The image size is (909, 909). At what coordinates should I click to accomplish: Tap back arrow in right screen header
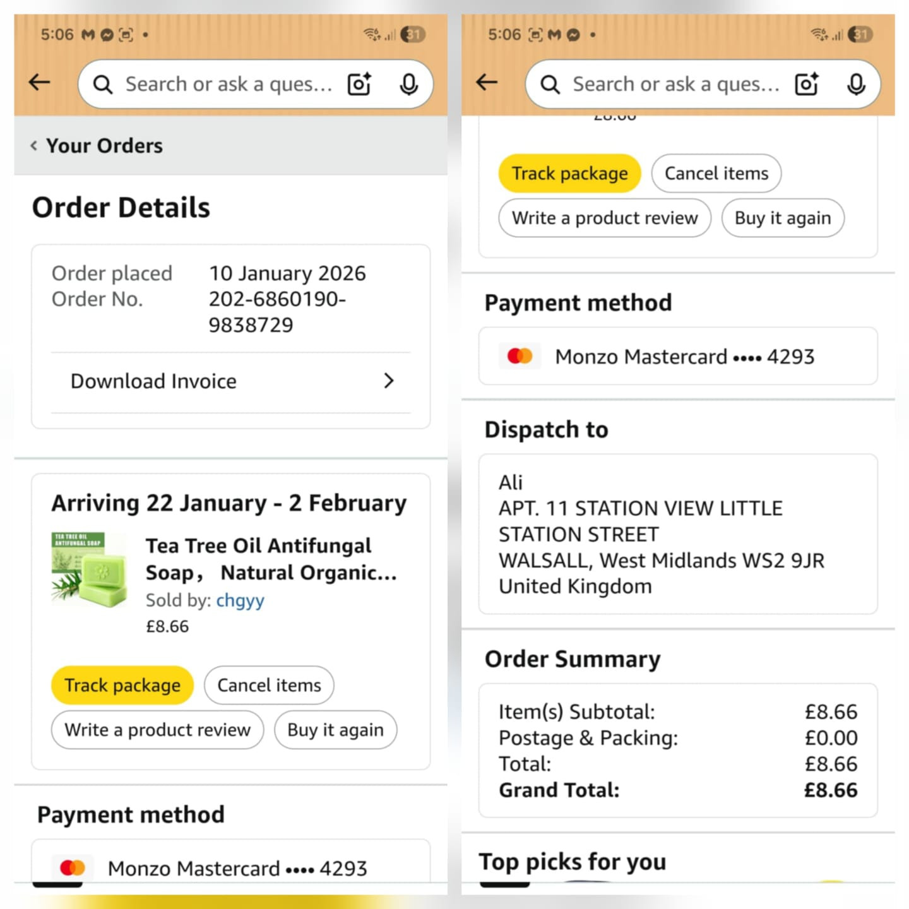tap(487, 82)
